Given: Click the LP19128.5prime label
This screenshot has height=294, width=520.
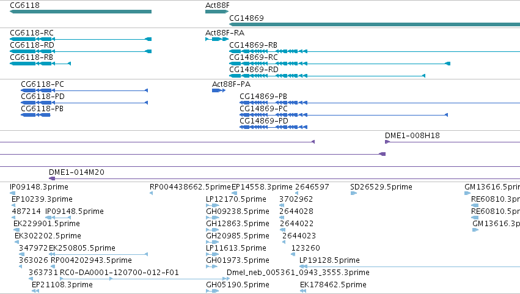Looking at the screenshot, I should [329, 260].
